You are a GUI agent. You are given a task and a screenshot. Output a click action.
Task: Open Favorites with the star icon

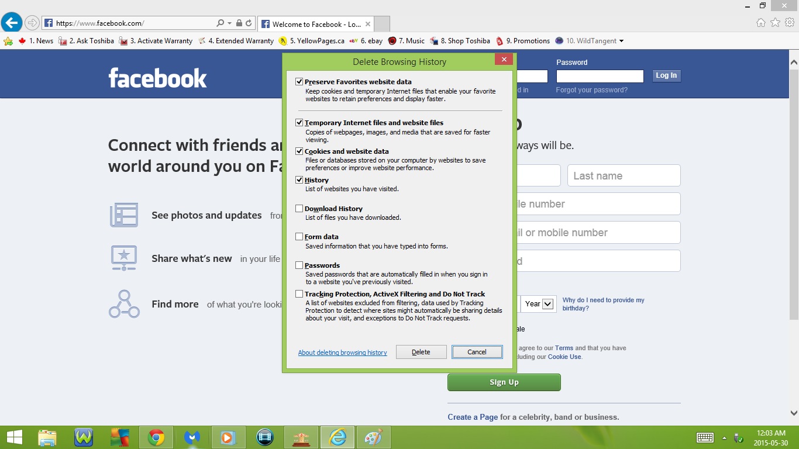[x=775, y=23]
